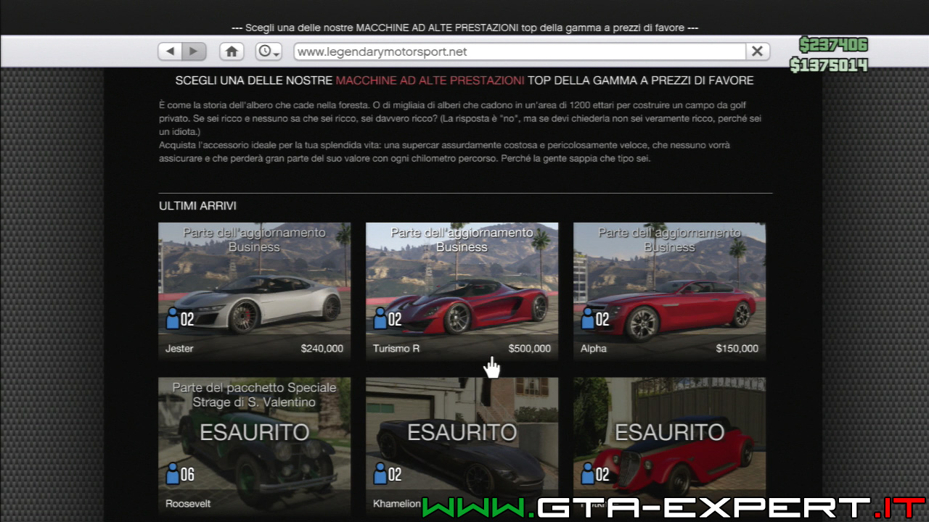Click the www.legendarymotorsport.net address bar

[x=520, y=51]
